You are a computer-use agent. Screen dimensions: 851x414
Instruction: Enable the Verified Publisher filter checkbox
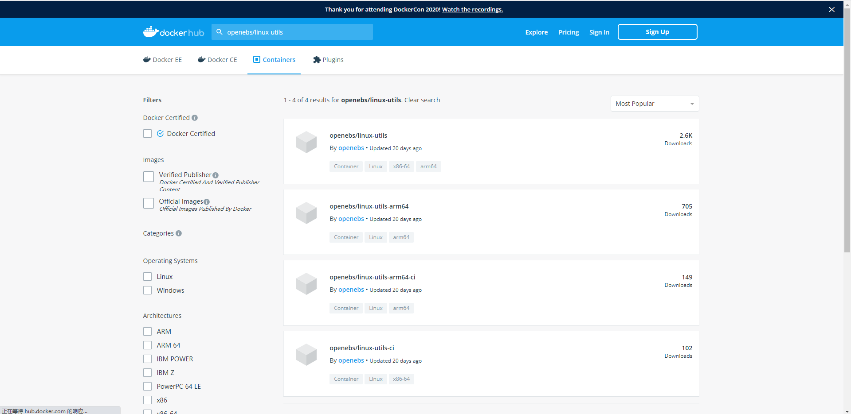click(x=149, y=177)
